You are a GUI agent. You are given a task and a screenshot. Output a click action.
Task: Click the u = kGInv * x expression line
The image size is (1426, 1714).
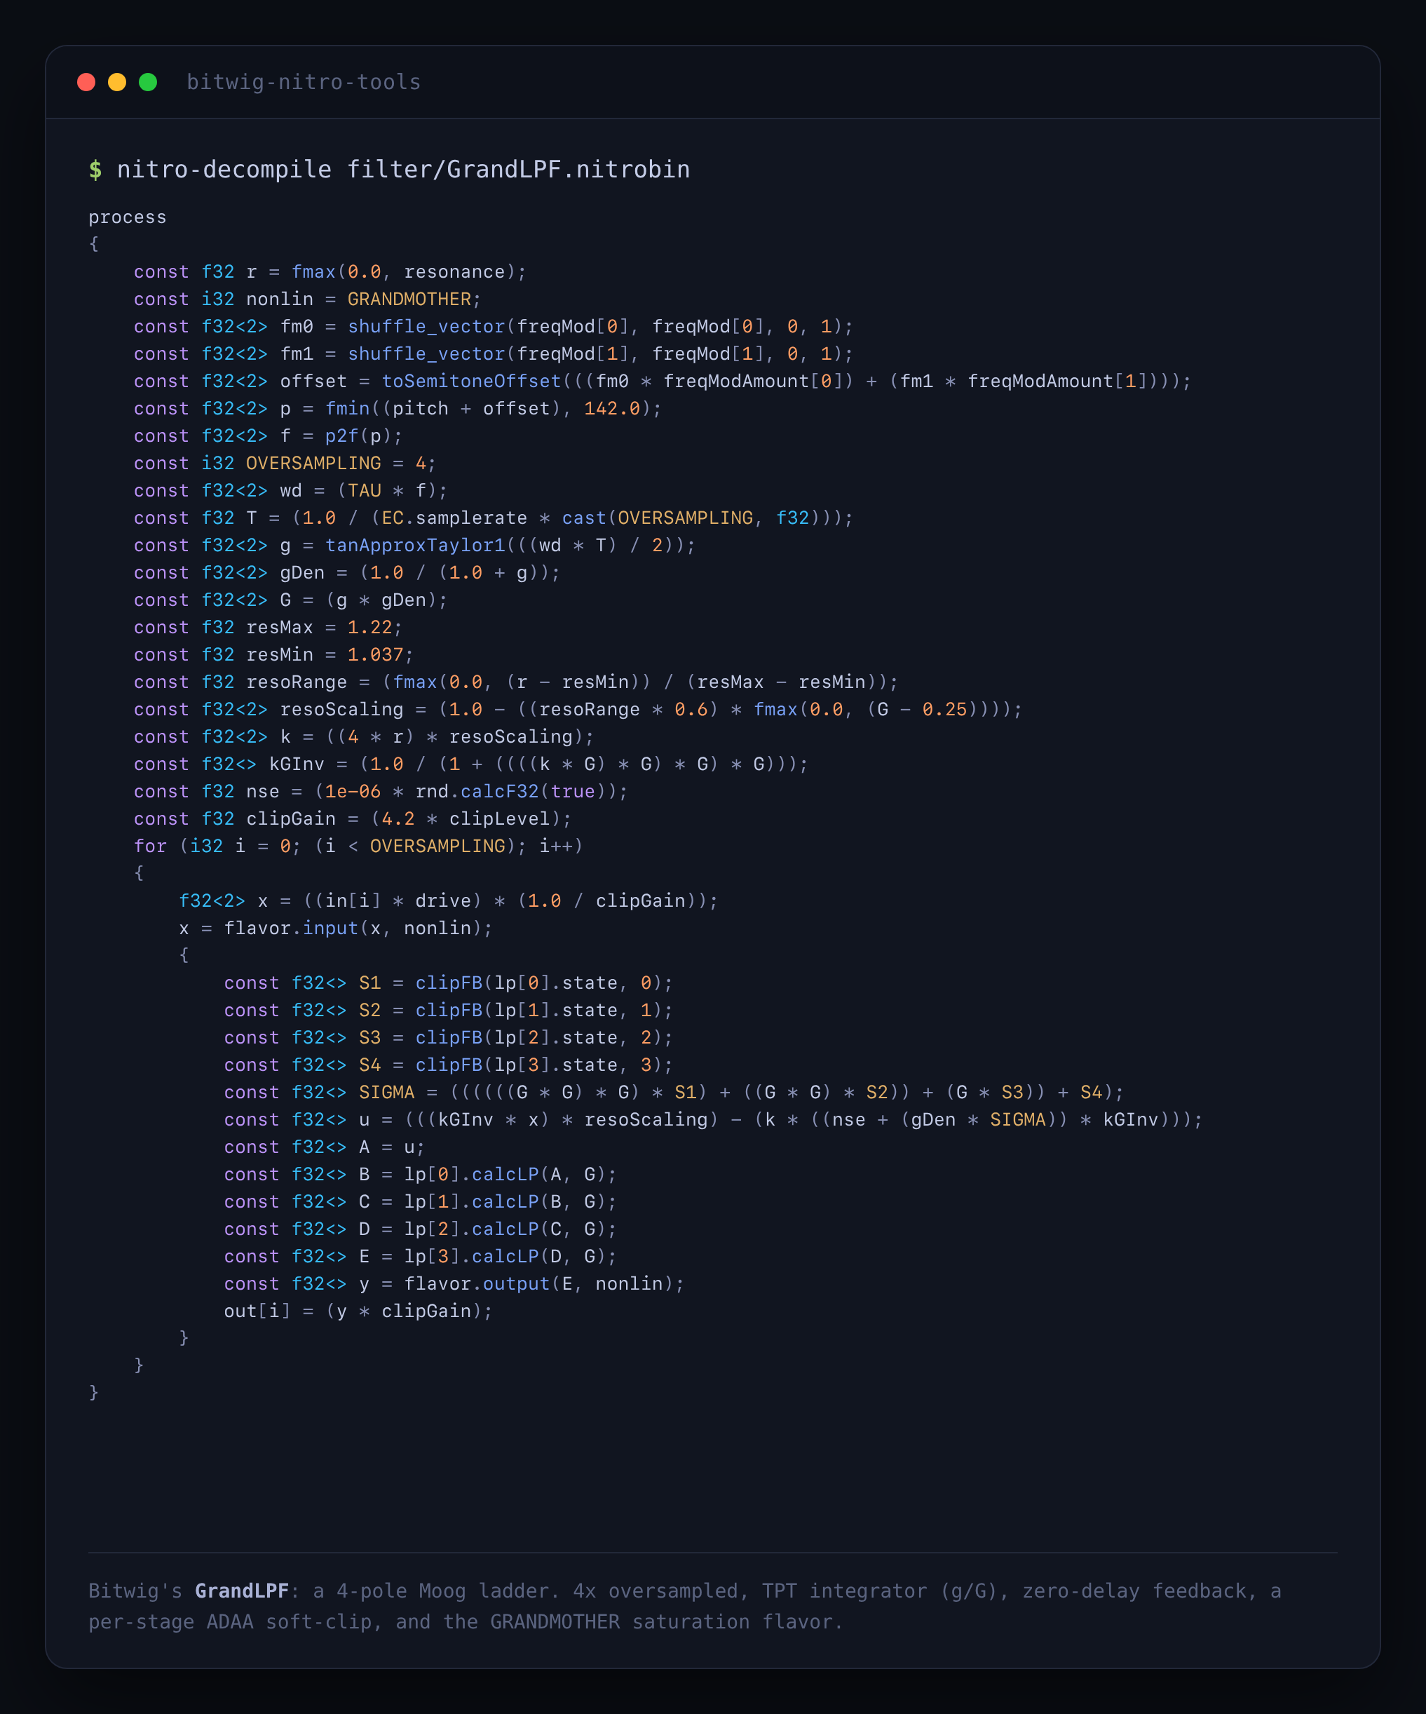714,1120
